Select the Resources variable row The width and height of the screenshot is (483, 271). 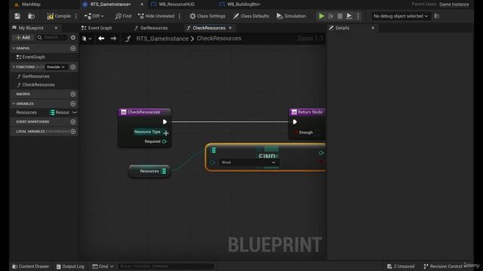(44, 112)
